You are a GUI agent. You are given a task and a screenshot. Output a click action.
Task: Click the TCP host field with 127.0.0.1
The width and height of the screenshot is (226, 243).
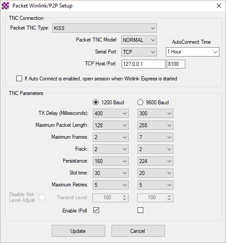[x=144, y=64]
